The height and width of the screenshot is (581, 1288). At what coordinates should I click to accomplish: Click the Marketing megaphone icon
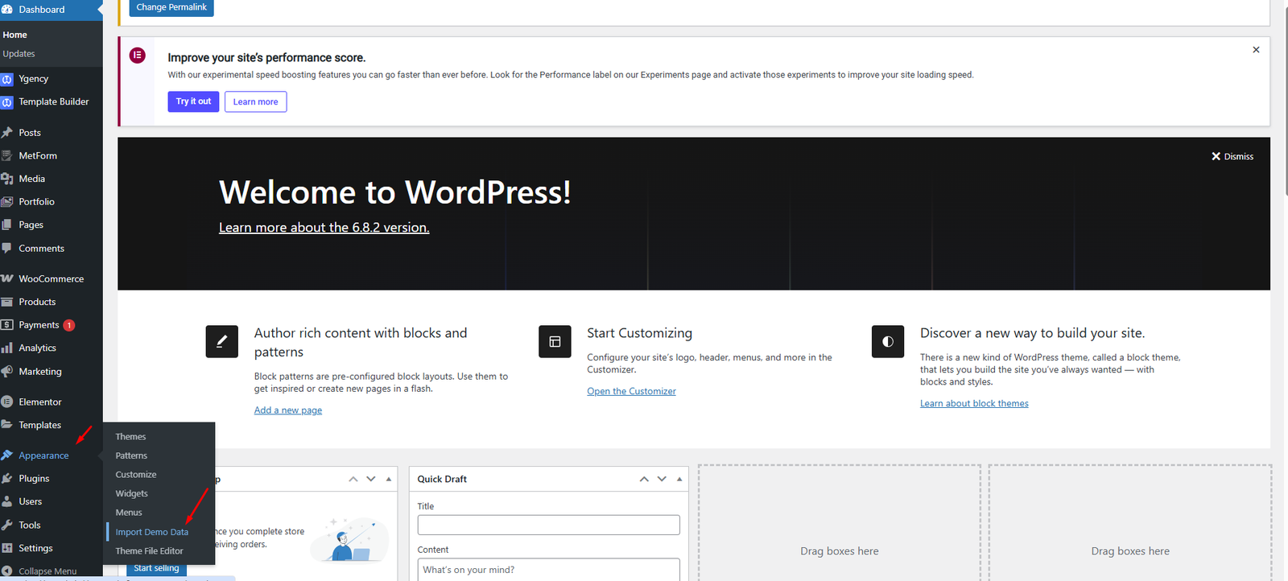[x=7, y=372]
